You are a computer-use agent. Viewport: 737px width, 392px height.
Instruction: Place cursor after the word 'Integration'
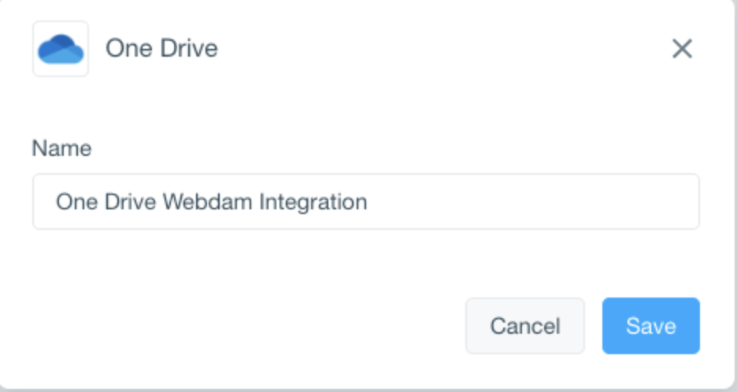click(x=368, y=202)
